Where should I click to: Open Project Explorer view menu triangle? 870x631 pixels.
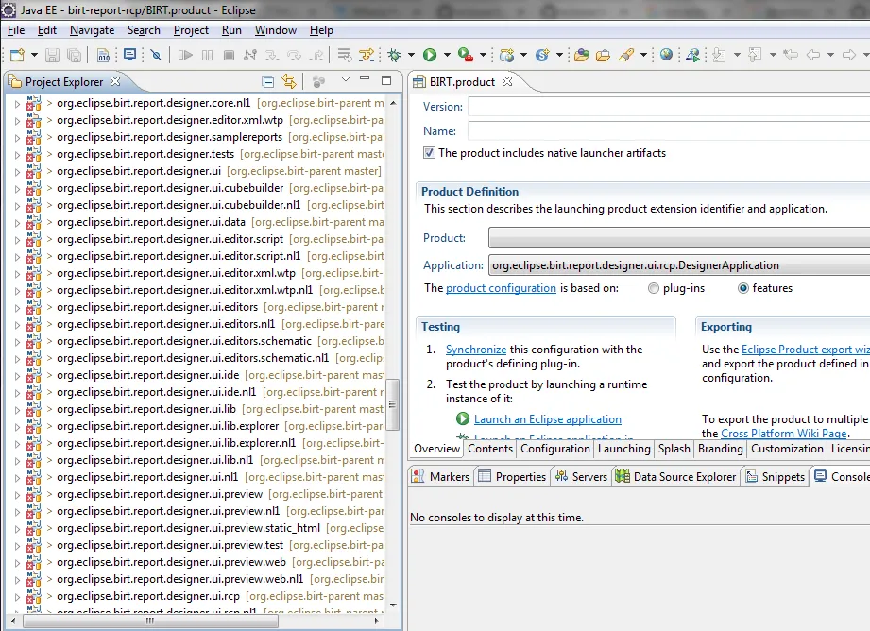(345, 79)
